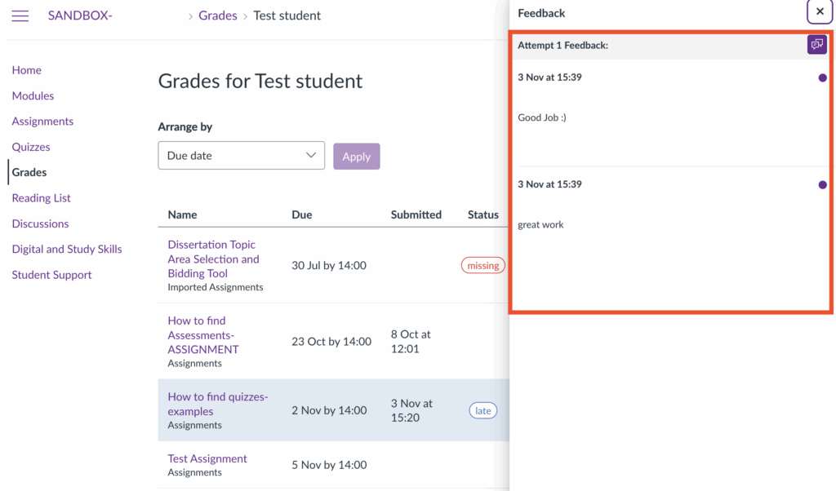Open How to find Assessments-ASSIGNMENT link
The height and width of the screenshot is (491, 836).
[202, 334]
